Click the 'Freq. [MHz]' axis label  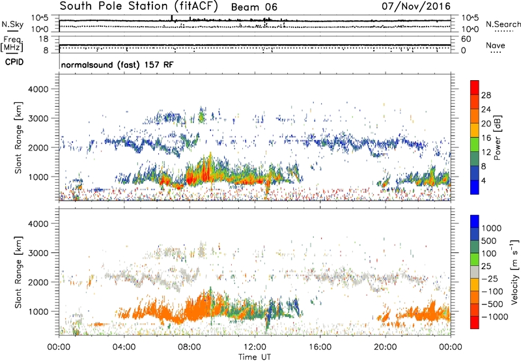tap(12, 44)
